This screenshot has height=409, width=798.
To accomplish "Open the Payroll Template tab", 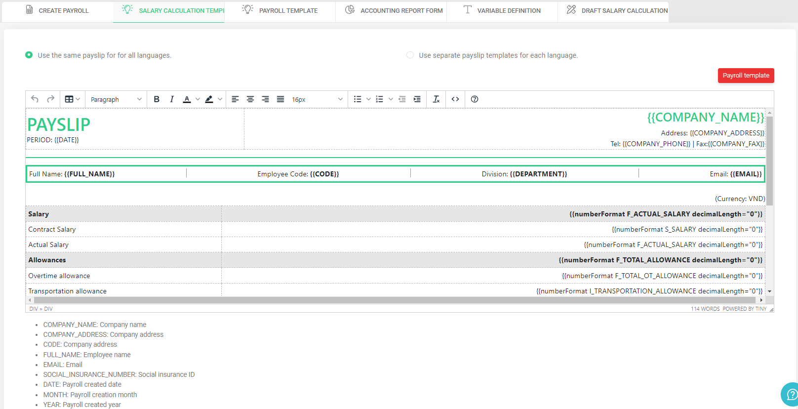I will (x=280, y=11).
